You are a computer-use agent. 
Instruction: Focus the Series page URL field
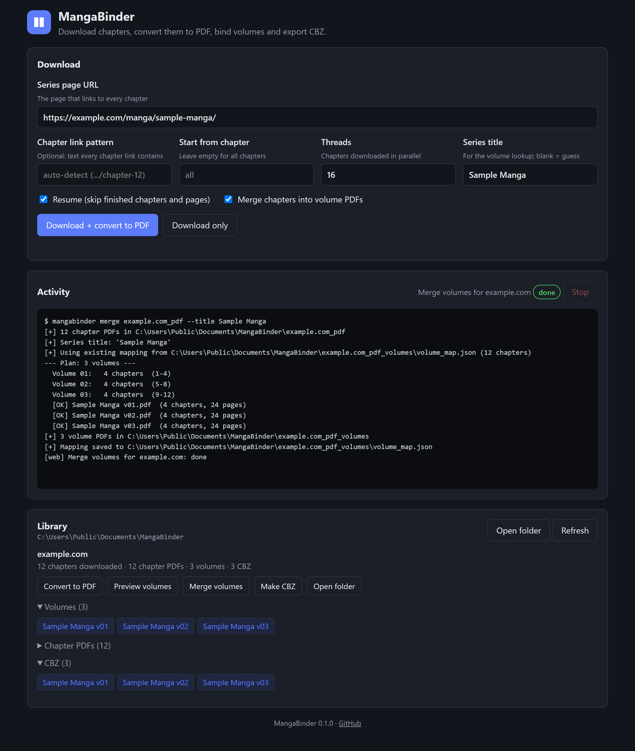[x=317, y=117]
